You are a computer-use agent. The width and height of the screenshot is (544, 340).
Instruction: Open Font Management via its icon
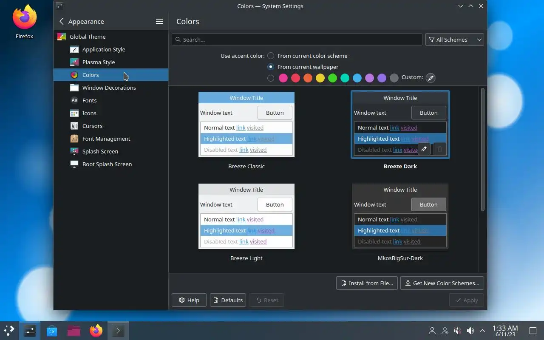[x=74, y=139]
